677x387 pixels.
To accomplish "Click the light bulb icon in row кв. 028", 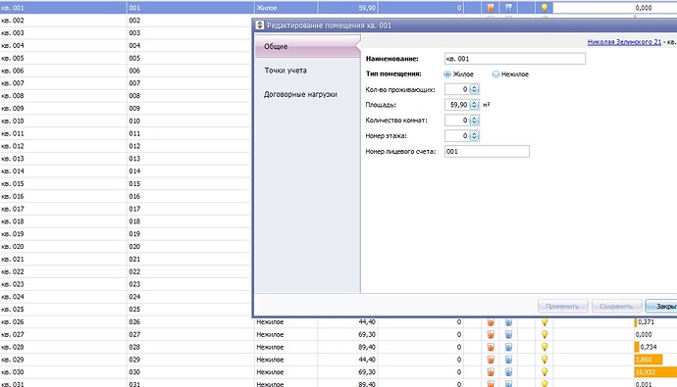I will [545, 347].
